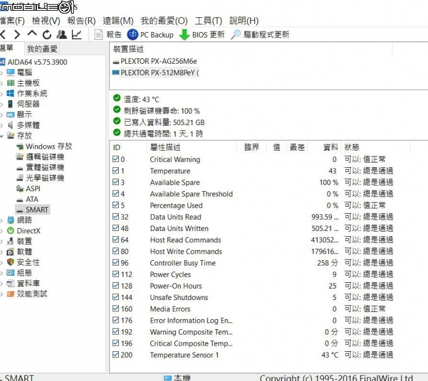Open the graph chart toolbar icon

pyautogui.click(x=77, y=35)
